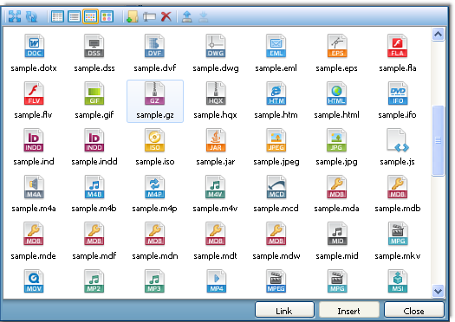Select the sample.jpeg image
Screen dimensions: 455x322
pyautogui.click(x=276, y=147)
